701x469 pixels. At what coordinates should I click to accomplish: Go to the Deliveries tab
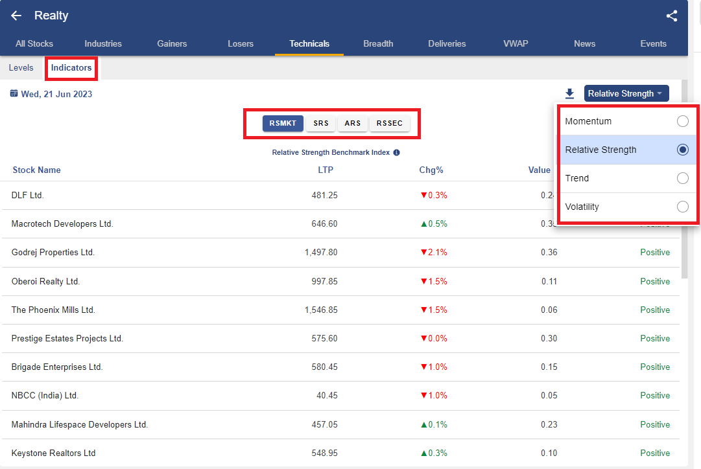tap(447, 44)
